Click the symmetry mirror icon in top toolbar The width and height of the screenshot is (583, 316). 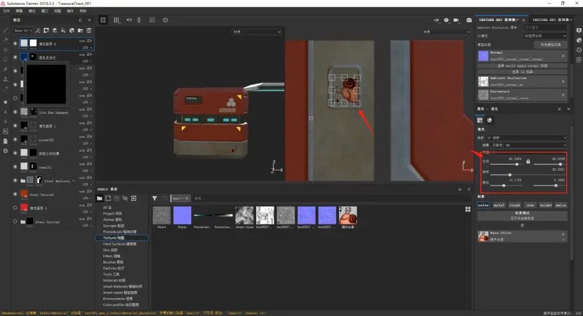[x=129, y=20]
